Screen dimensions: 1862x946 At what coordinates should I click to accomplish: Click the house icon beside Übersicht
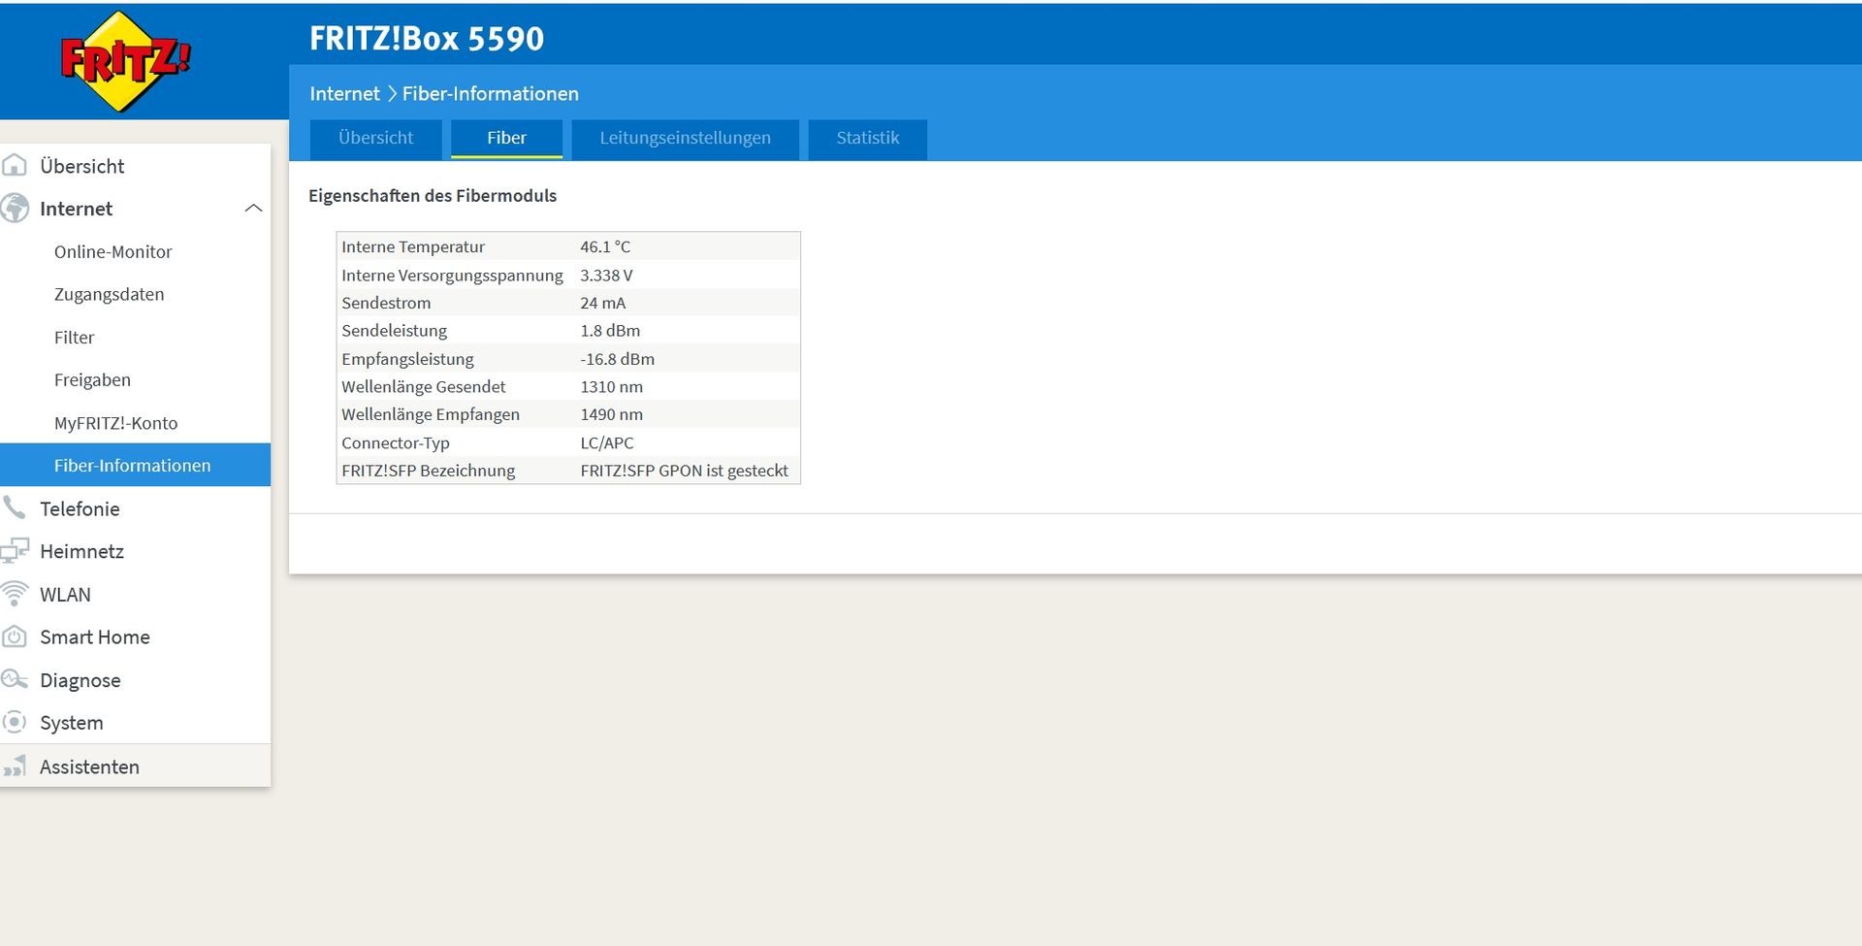(15, 165)
